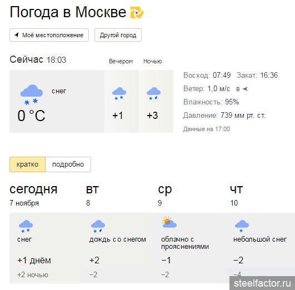Screen dimensions: 295x290
Task: Click Tuesday's rain with snow icon
Action: [98, 226]
